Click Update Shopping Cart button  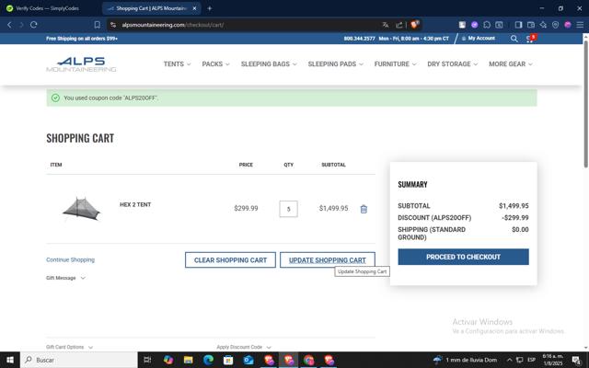tap(328, 259)
